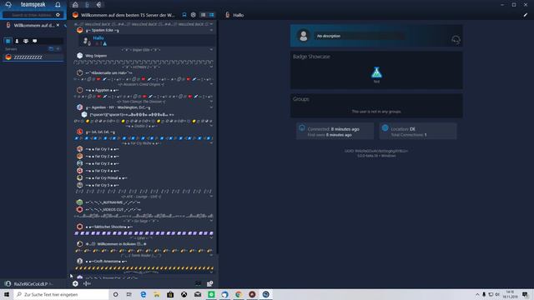Open Microsoft Edge from taskbar

pyautogui.click(x=143, y=294)
